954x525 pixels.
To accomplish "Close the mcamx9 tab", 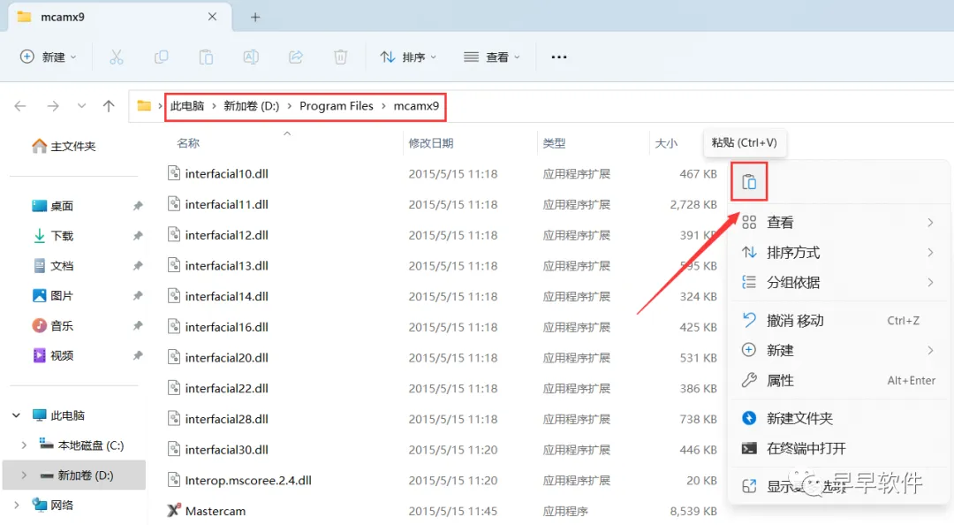I will (x=212, y=17).
